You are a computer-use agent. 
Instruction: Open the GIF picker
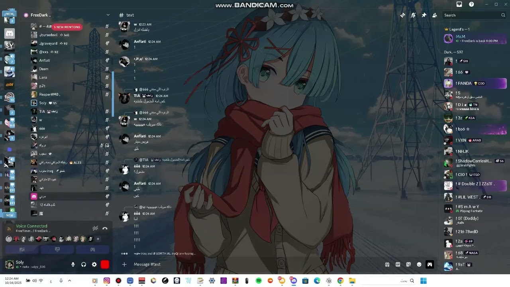tap(398, 264)
